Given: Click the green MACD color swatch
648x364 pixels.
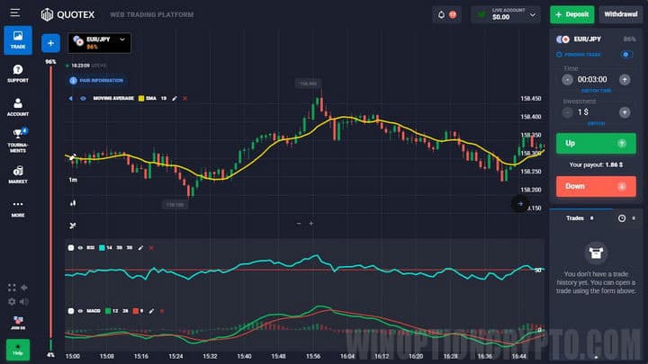Looking at the screenshot, I should point(108,311).
